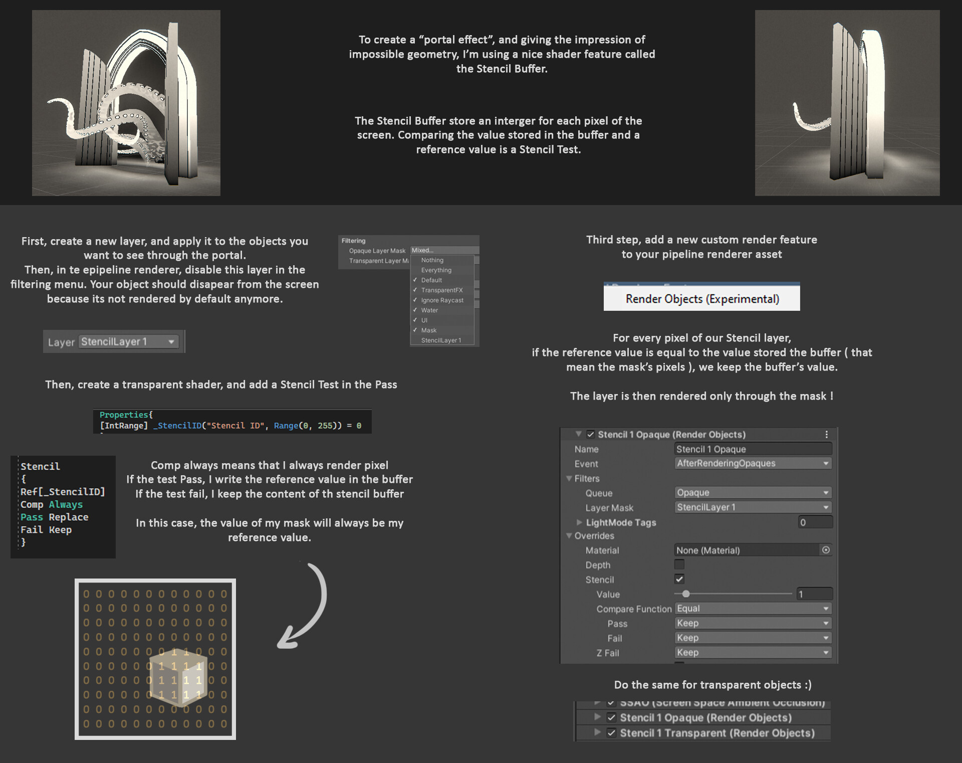Collapse the Filters section
The height and width of the screenshot is (763, 962).
(569, 478)
